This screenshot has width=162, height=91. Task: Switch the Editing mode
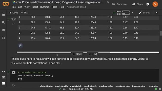tap(145, 13)
